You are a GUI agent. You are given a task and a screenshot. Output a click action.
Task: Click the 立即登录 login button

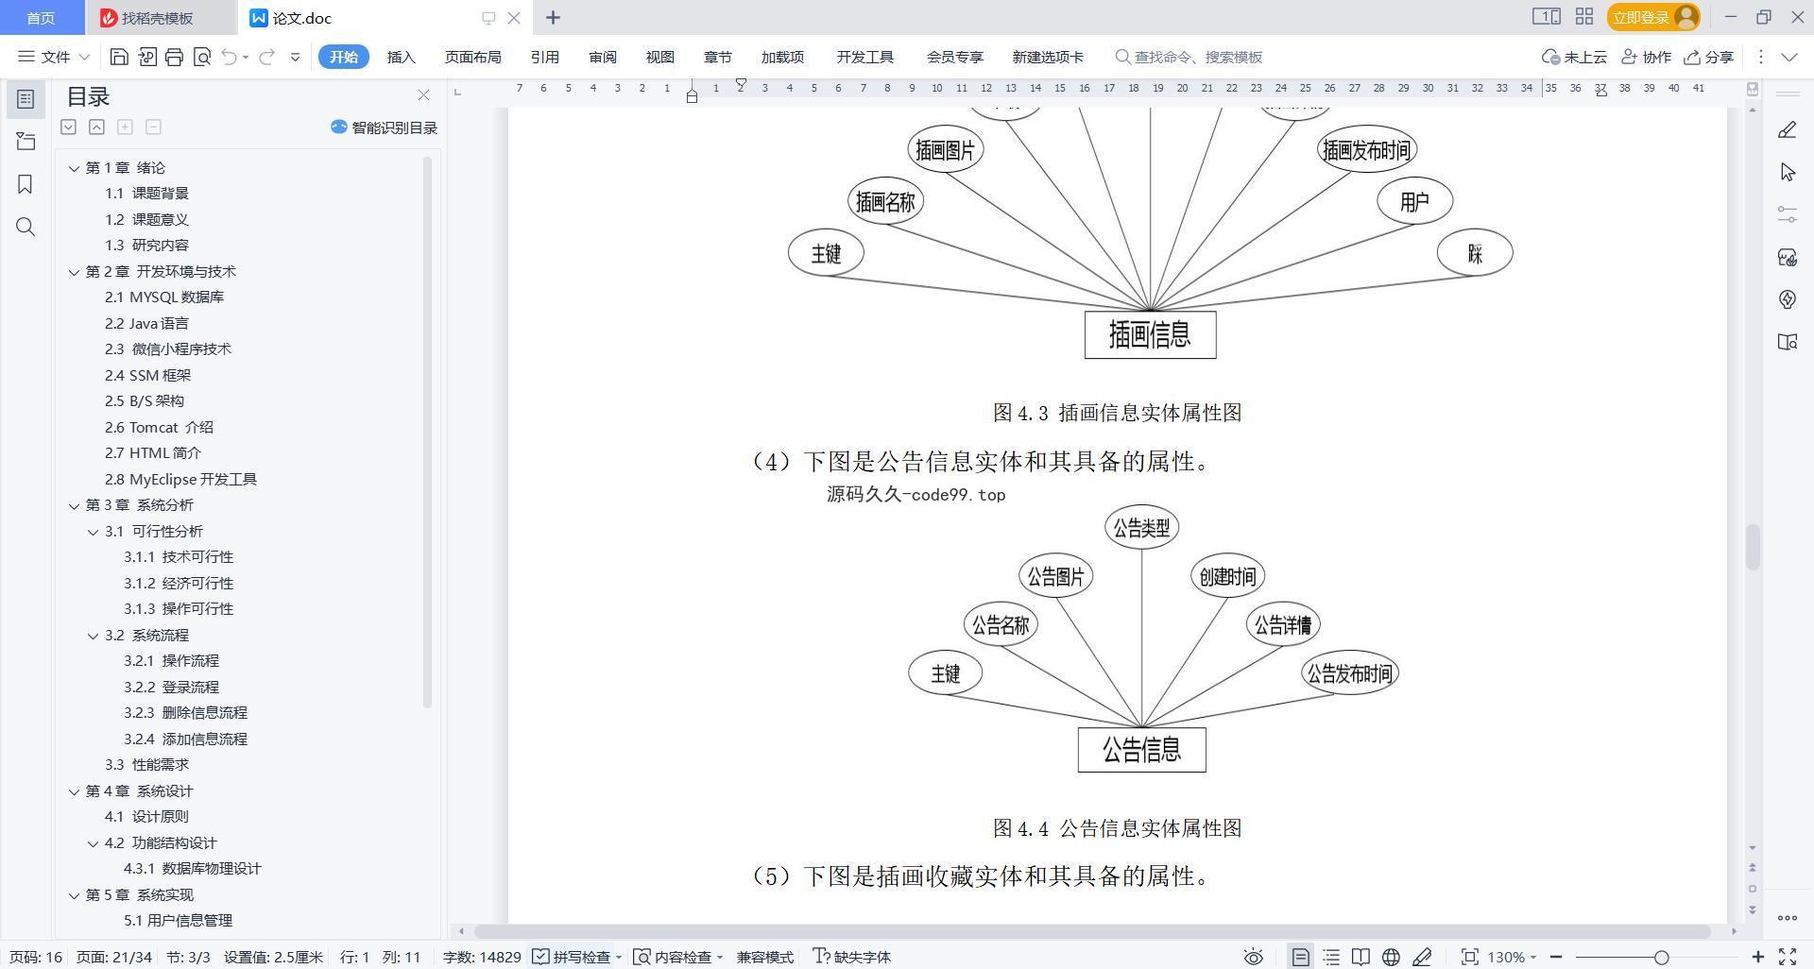click(x=1653, y=17)
